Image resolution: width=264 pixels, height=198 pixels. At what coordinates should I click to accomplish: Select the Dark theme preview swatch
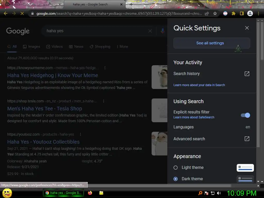[x=245, y=179]
